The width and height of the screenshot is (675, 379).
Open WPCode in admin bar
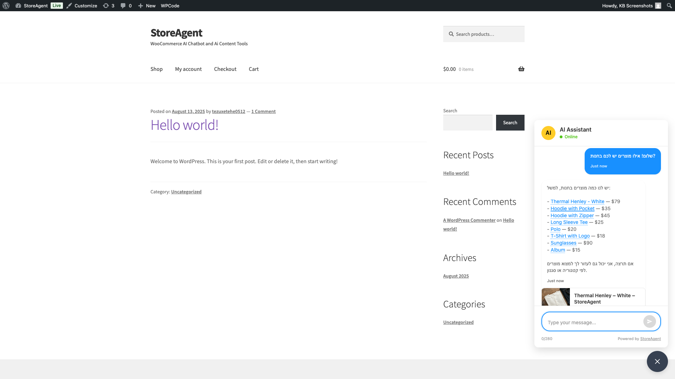(x=170, y=6)
